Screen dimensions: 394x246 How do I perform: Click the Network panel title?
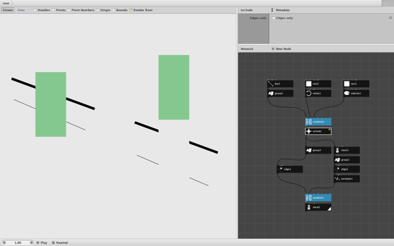[x=247, y=49]
